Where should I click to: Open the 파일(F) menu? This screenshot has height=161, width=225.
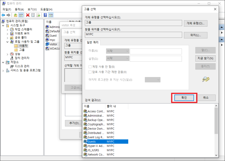coord(7,10)
